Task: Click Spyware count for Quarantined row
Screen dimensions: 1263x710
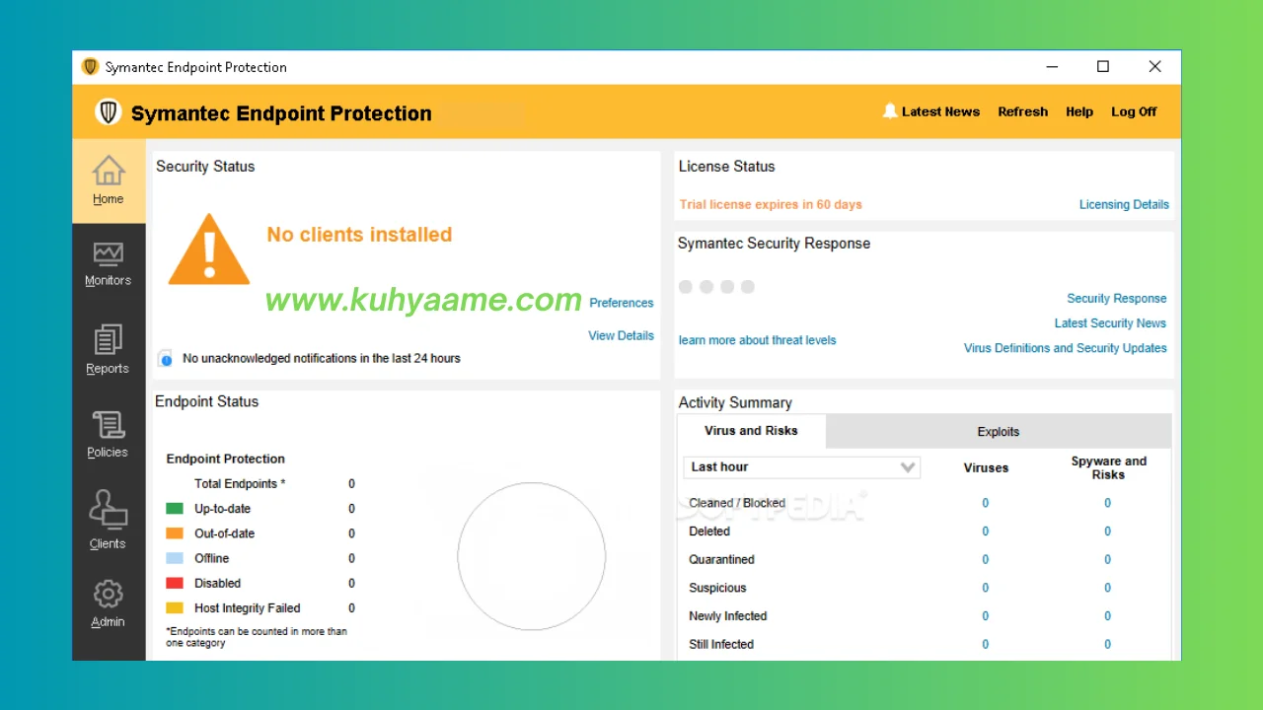Action: (x=1107, y=559)
